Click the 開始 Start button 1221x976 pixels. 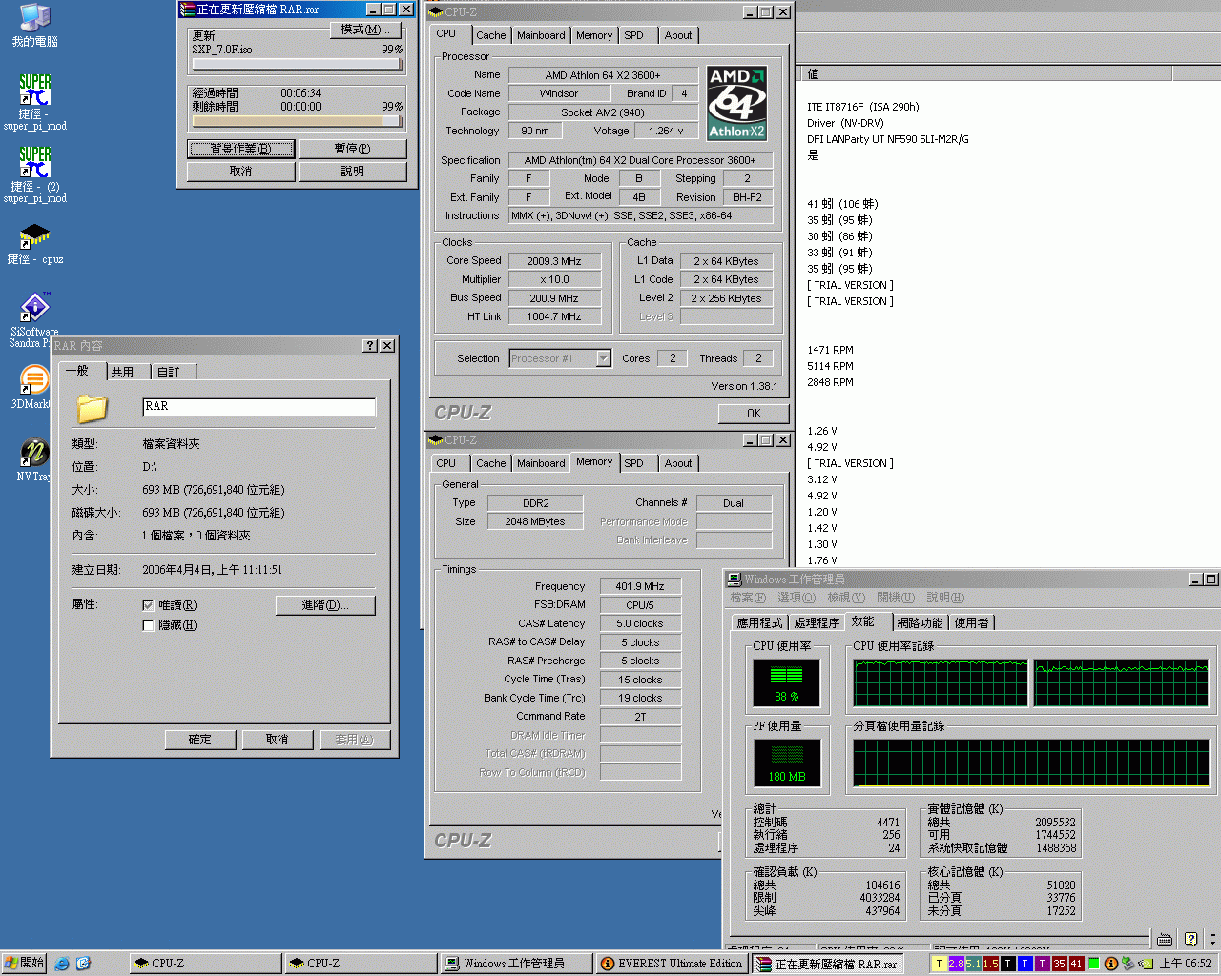click(x=24, y=964)
